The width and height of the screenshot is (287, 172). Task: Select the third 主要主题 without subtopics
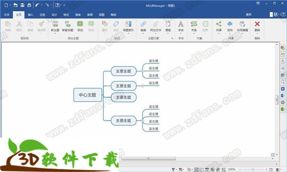[123, 97]
